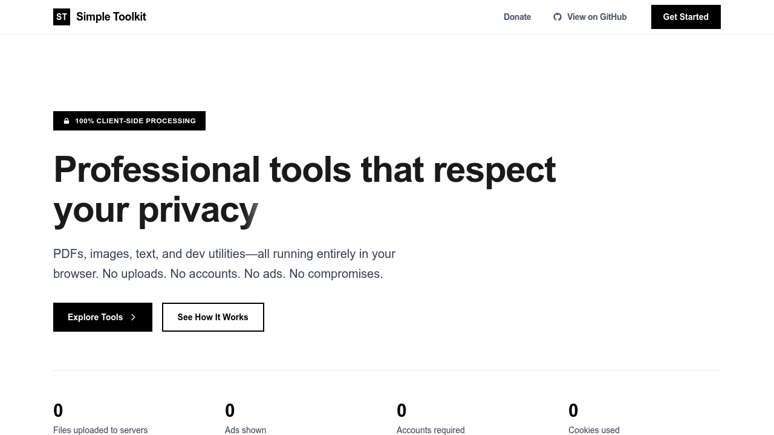The image size is (774, 435).
Task: Click the Explore Tools button
Action: pyautogui.click(x=102, y=317)
